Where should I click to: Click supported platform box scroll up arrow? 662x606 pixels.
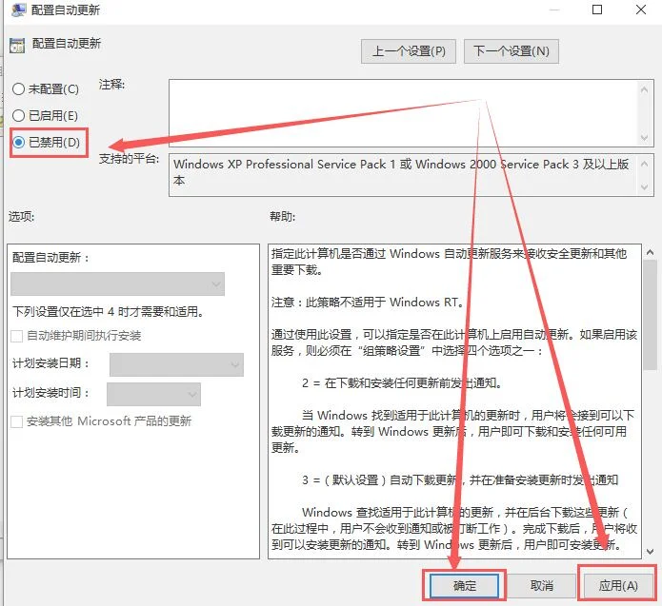click(644, 164)
